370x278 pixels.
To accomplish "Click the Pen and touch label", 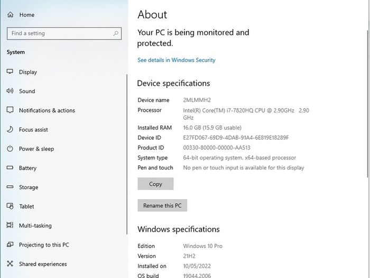I will pos(155,168).
